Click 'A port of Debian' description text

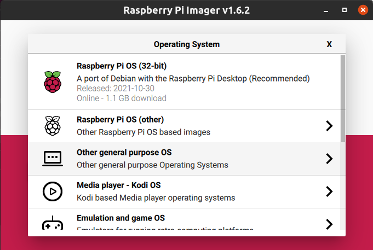(x=193, y=78)
